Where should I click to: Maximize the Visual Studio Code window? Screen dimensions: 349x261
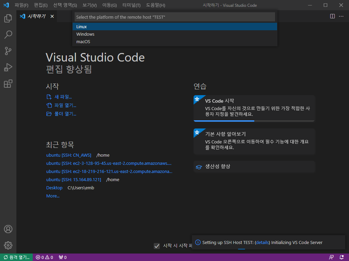click(x=325, y=5)
